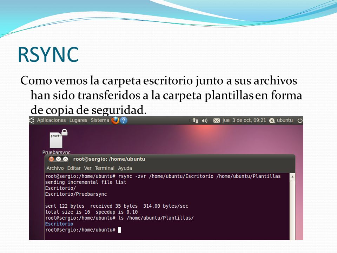Viewport: 337px width, 253px height.
Task: Open the network connections indicator
Action: [x=196, y=121]
